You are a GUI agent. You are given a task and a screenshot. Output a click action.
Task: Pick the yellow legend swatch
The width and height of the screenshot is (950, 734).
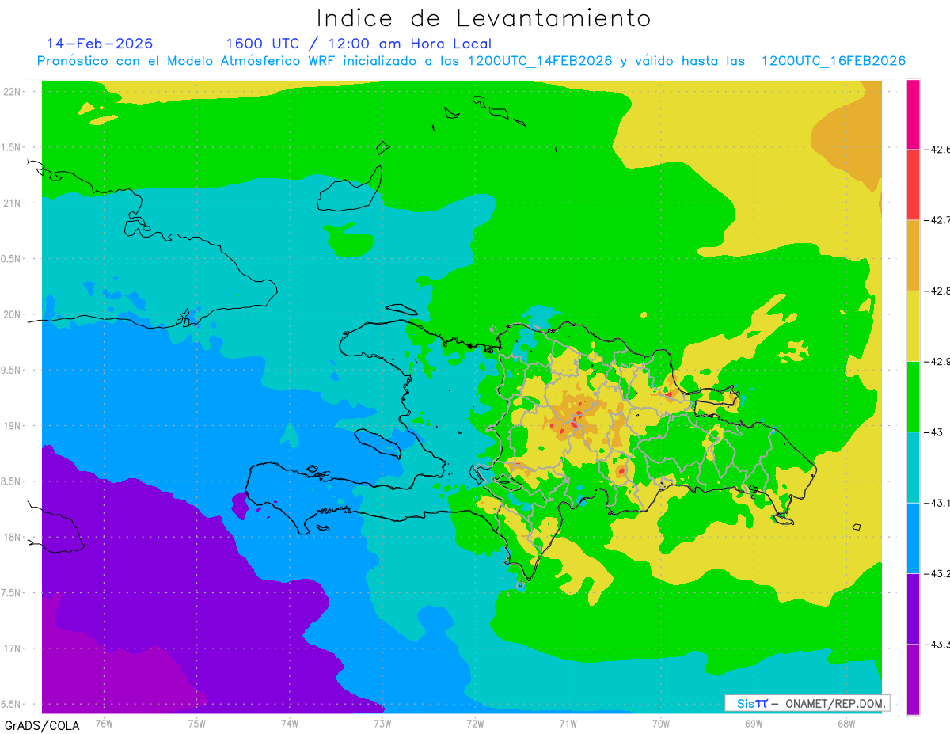(x=913, y=325)
